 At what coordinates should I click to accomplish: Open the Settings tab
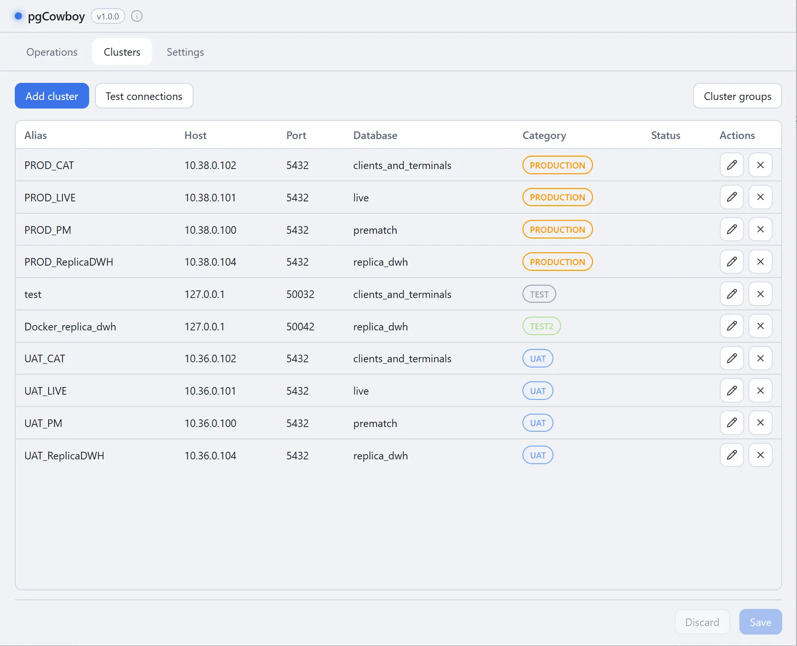click(x=185, y=52)
